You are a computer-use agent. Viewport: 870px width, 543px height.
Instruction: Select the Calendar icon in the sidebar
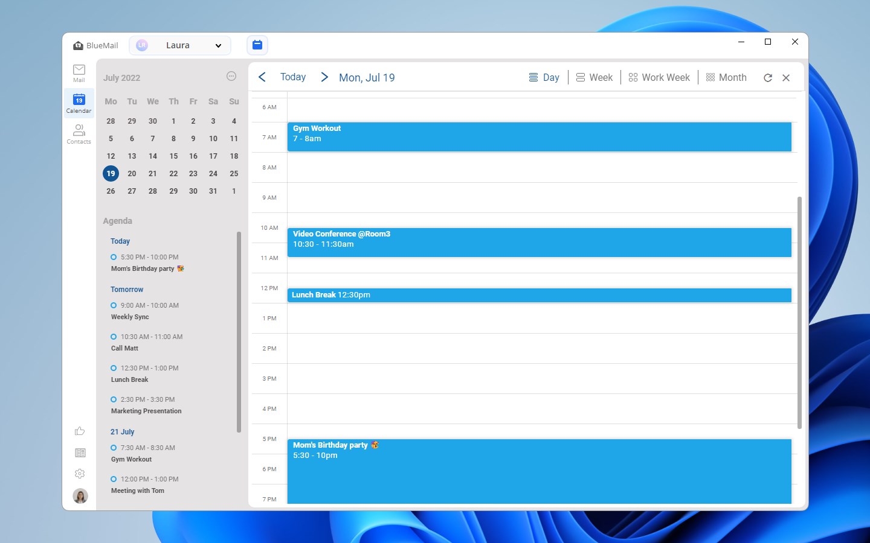pos(79,103)
